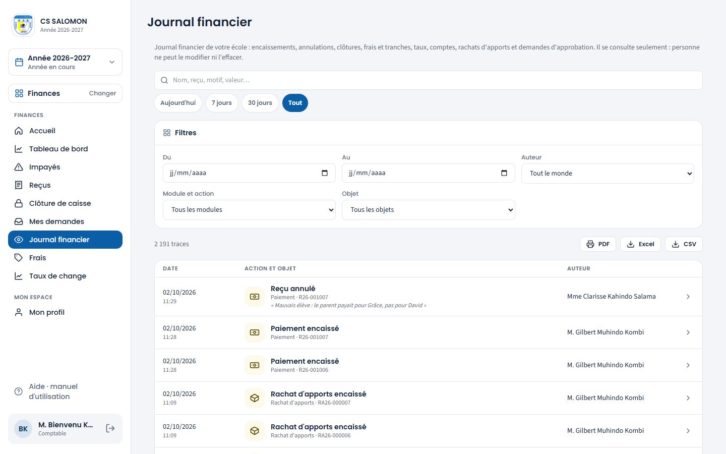The width and height of the screenshot is (726, 454).
Task: Click the AUTEUR column header
Action: click(578, 268)
